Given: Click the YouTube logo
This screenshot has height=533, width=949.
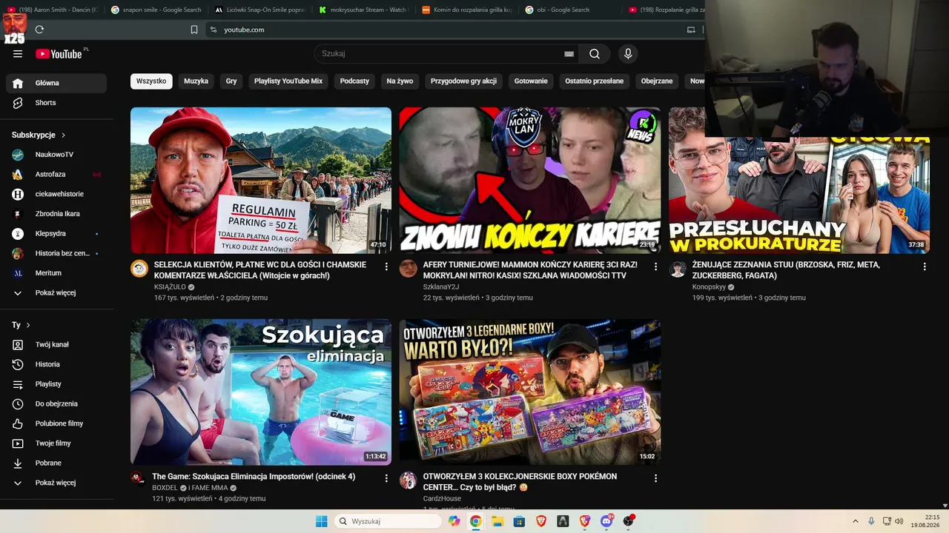Looking at the screenshot, I should [59, 53].
